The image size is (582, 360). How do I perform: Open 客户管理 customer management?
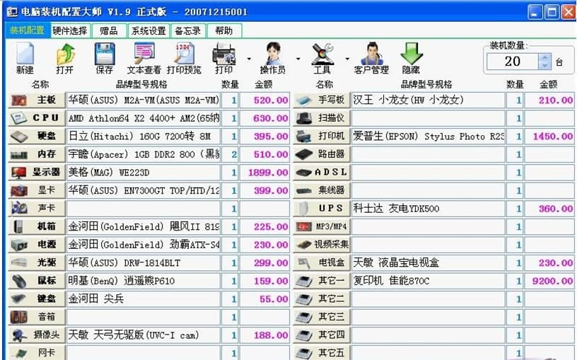click(x=371, y=58)
